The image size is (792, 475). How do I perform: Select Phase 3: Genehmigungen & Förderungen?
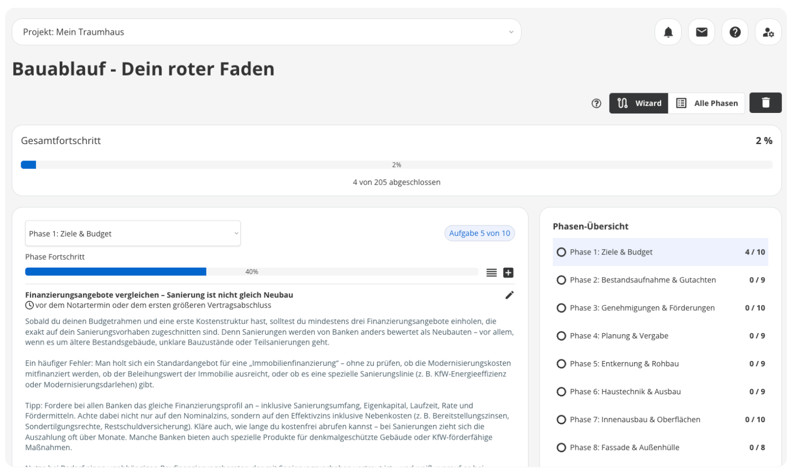[642, 308]
